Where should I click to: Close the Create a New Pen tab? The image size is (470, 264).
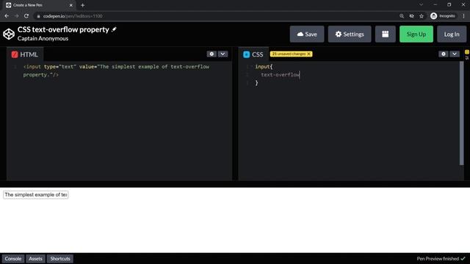pyautogui.click(x=71, y=5)
